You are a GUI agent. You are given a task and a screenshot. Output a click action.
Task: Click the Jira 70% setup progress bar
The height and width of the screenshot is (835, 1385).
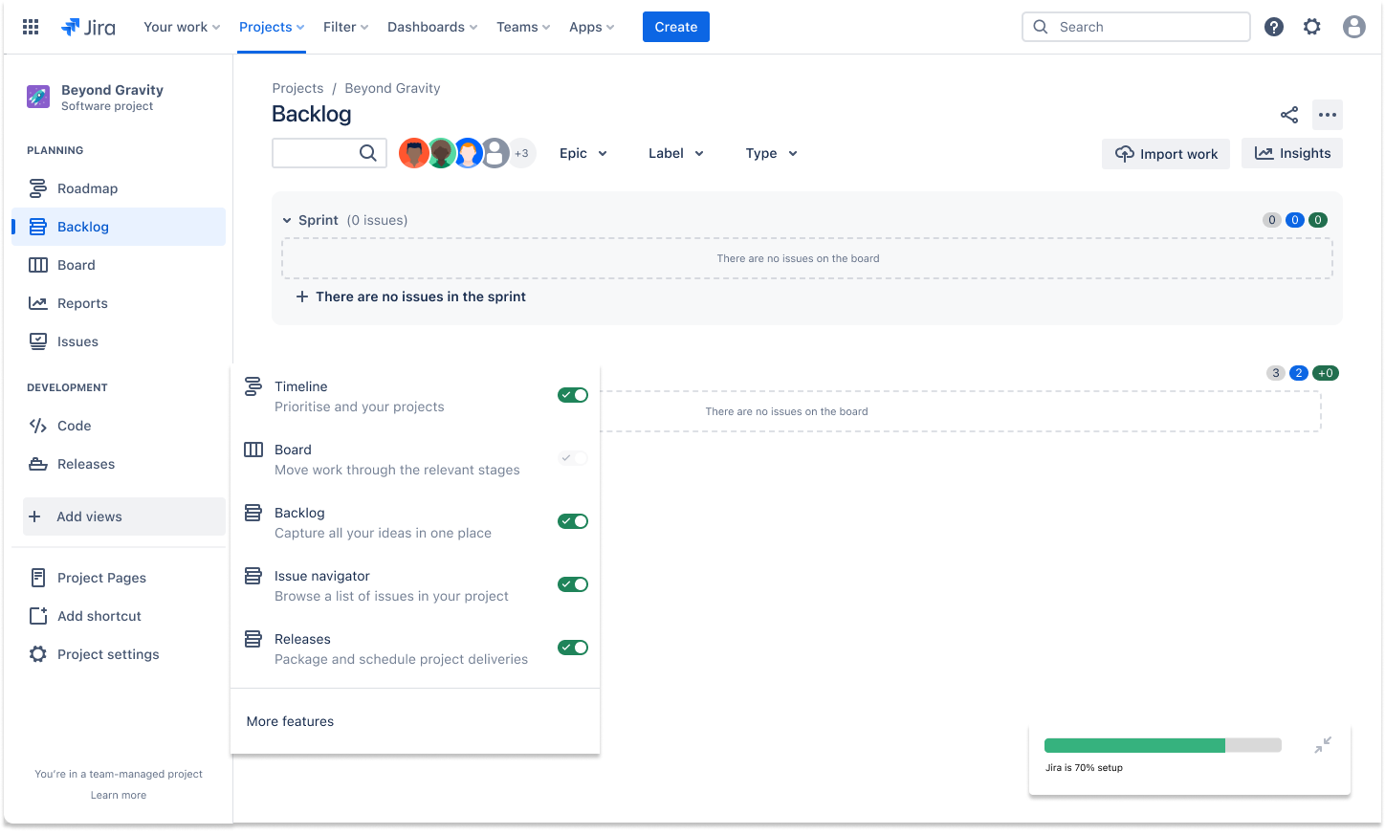(x=1163, y=745)
